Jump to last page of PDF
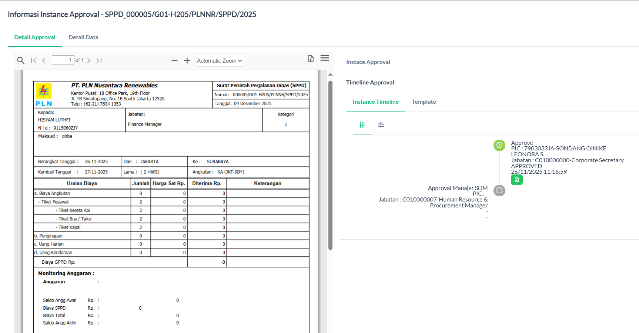Viewport: 639px width, 333px height. 99,60
